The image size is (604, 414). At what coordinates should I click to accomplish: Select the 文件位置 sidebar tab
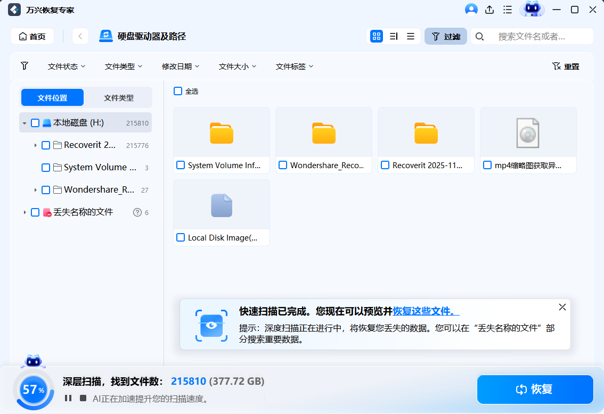[x=52, y=97]
